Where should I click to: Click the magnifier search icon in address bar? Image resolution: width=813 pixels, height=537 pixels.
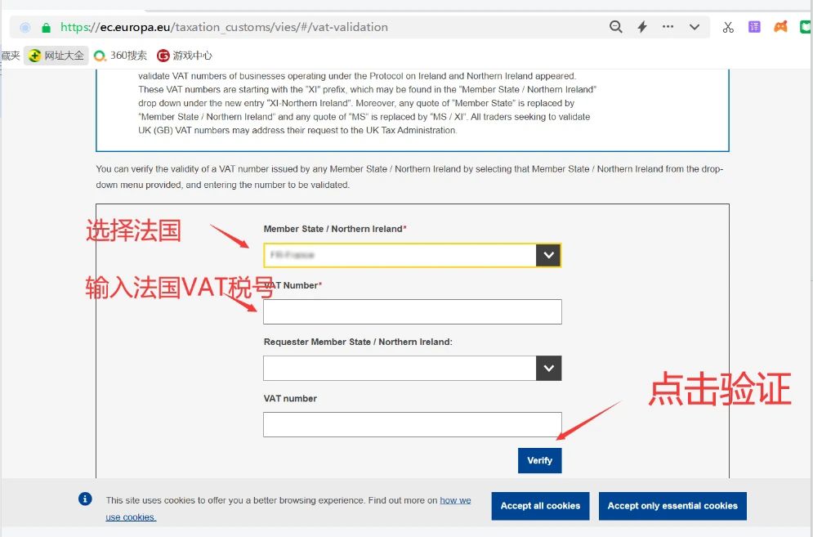pos(615,27)
